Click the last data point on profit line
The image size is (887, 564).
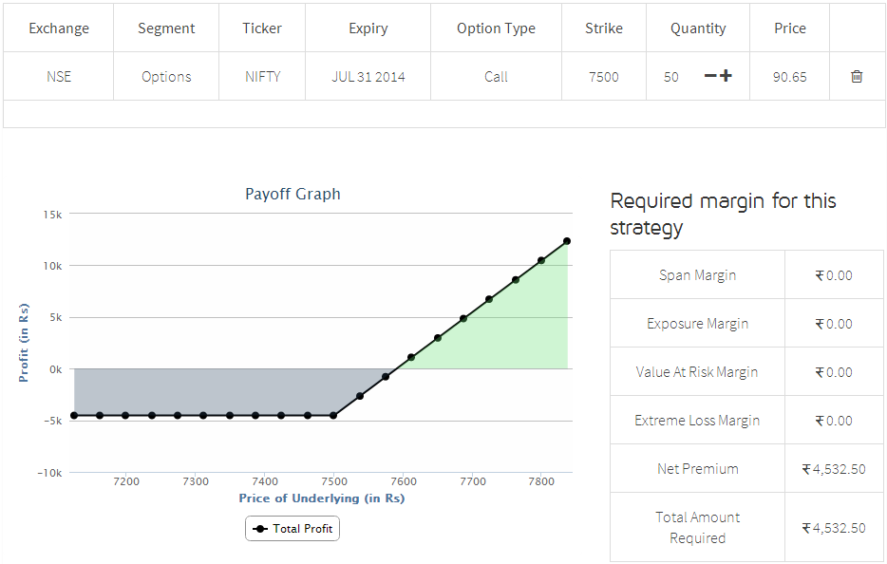point(567,241)
